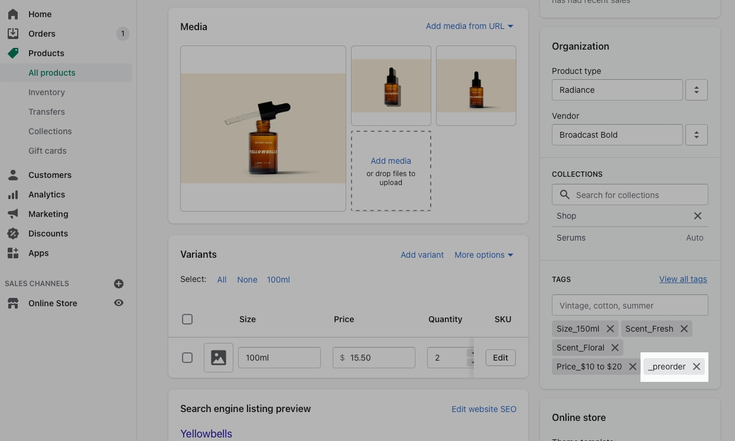Click the Discounts badge icon

(13, 234)
